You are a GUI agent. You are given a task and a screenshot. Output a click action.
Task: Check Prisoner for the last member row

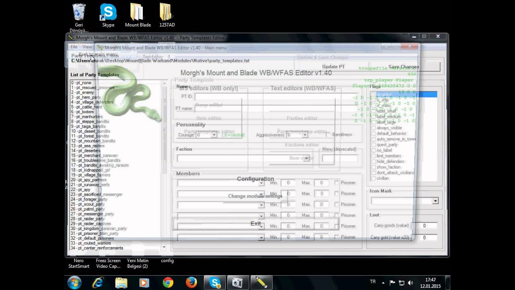(337, 237)
